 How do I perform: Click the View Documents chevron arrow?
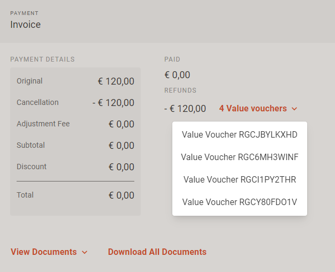point(85,252)
